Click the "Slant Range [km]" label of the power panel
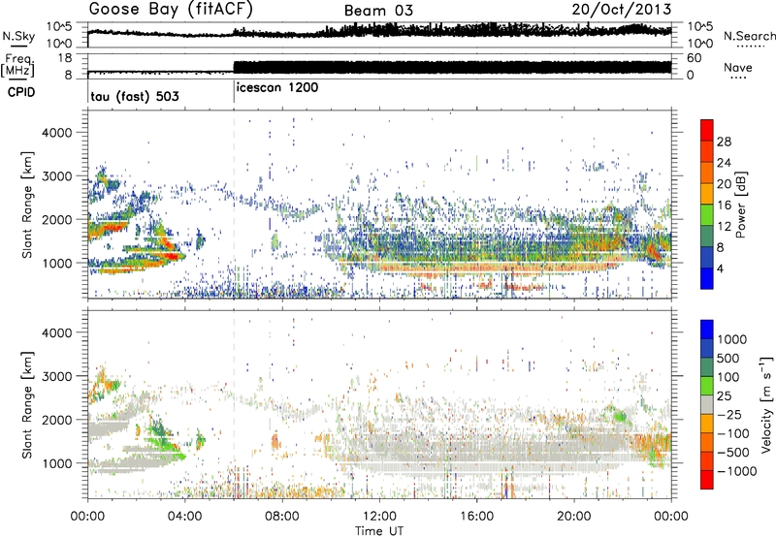Viewport: 776px width, 537px height. coord(27,205)
